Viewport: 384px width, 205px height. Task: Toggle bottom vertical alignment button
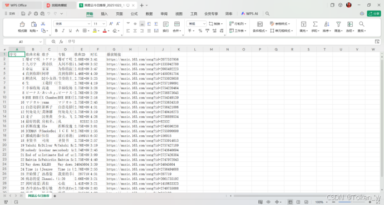142,24
